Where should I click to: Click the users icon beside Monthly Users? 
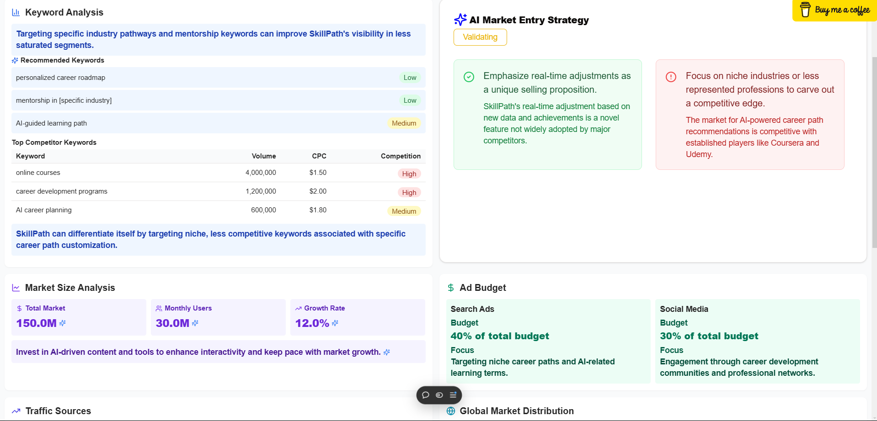(159, 308)
